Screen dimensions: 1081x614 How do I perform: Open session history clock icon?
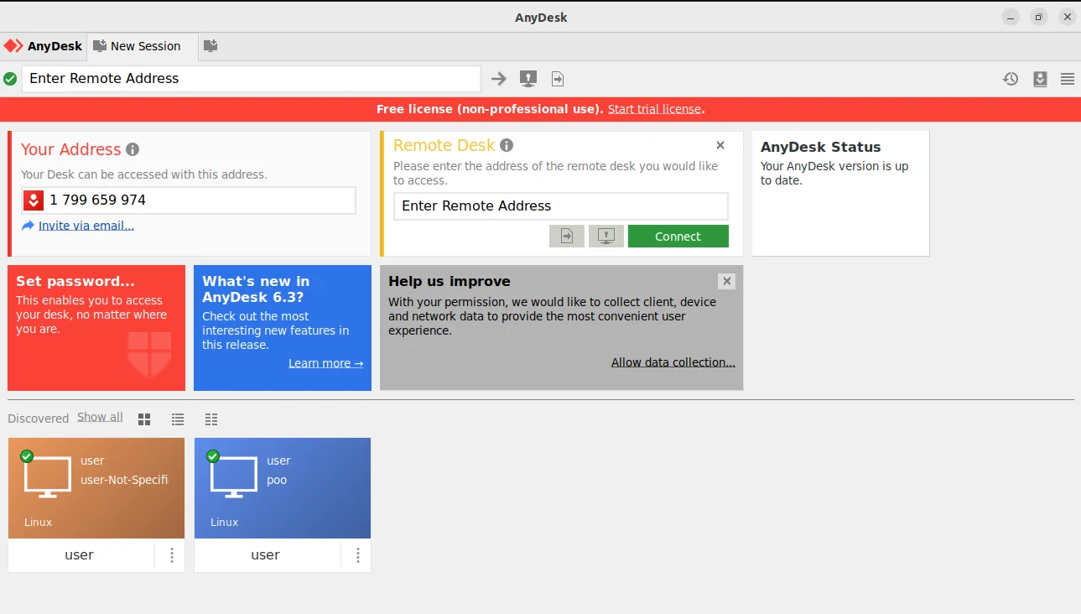(1011, 79)
